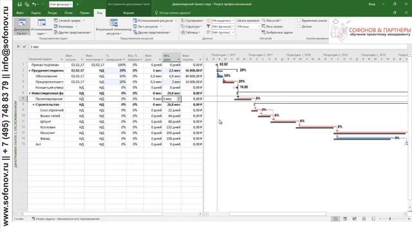This screenshot has height=232, width=412.
Task: Click the remaining duration cell '250 дней'
Action: (172, 133)
